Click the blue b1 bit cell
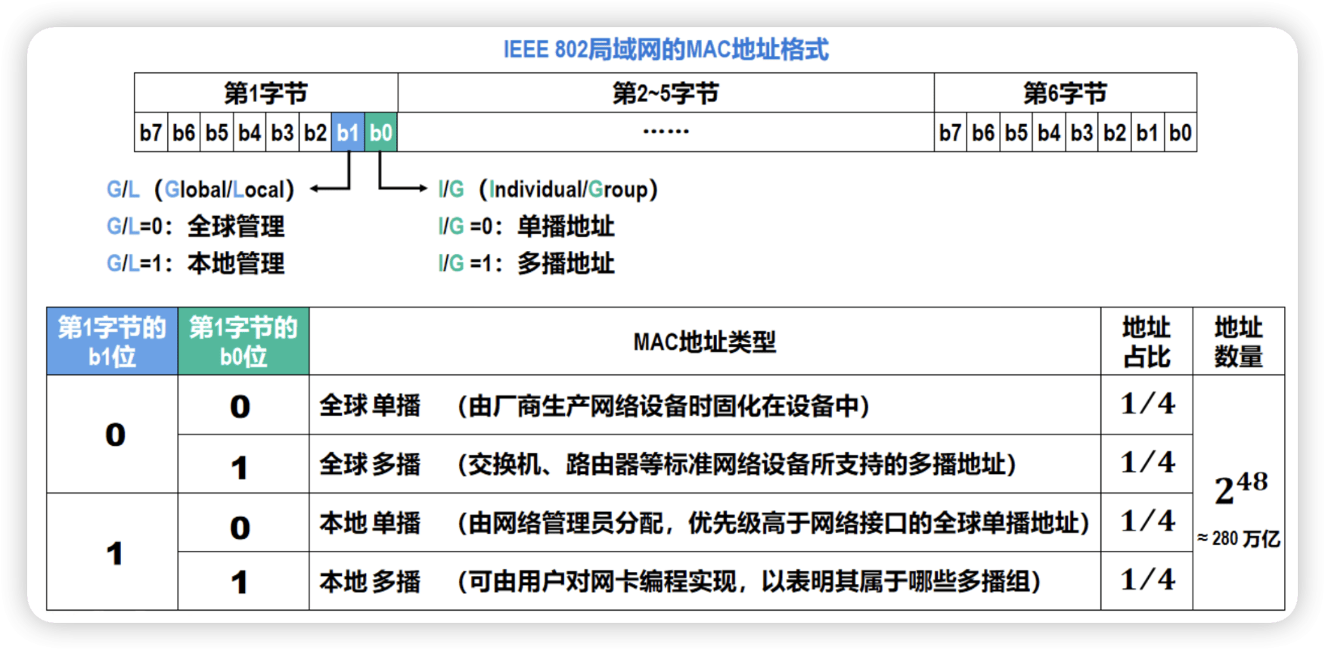Screen dimensions: 1325x650 coord(348,133)
